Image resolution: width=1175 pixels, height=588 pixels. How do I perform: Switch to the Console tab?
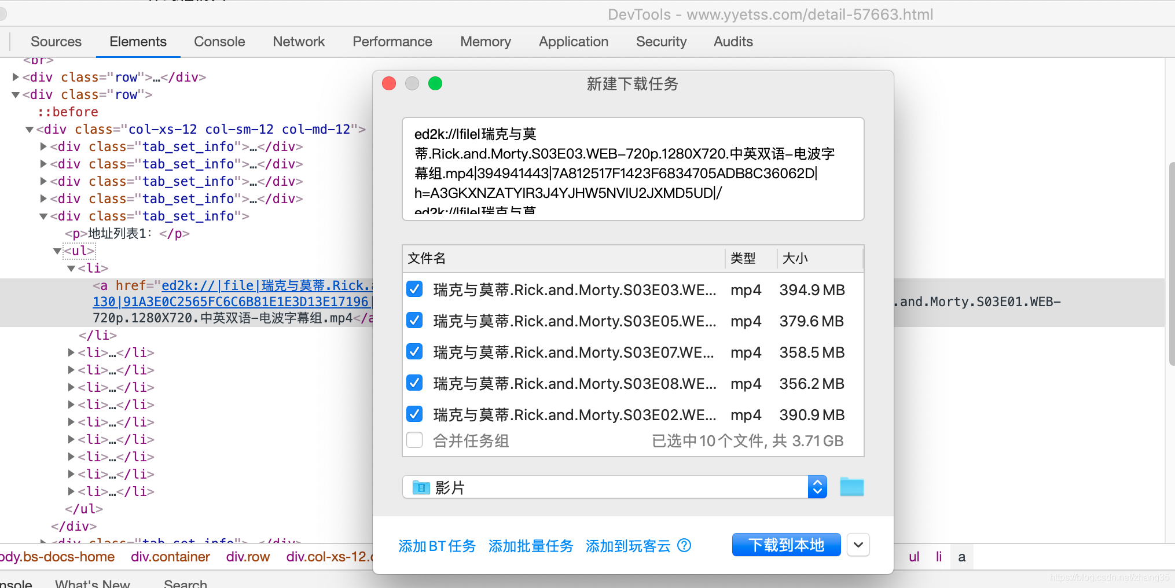click(x=219, y=42)
